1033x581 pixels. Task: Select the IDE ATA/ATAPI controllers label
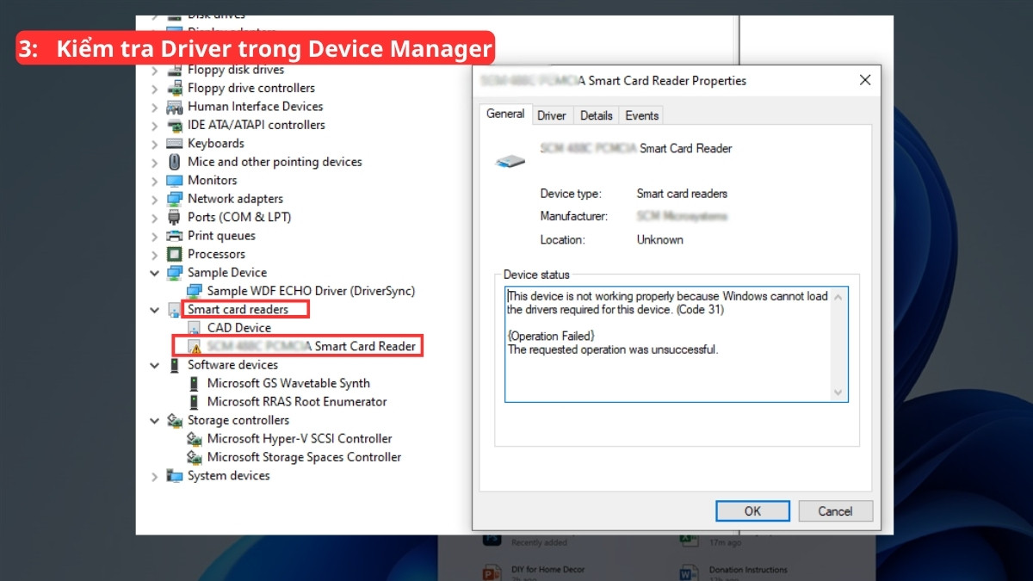[257, 125]
